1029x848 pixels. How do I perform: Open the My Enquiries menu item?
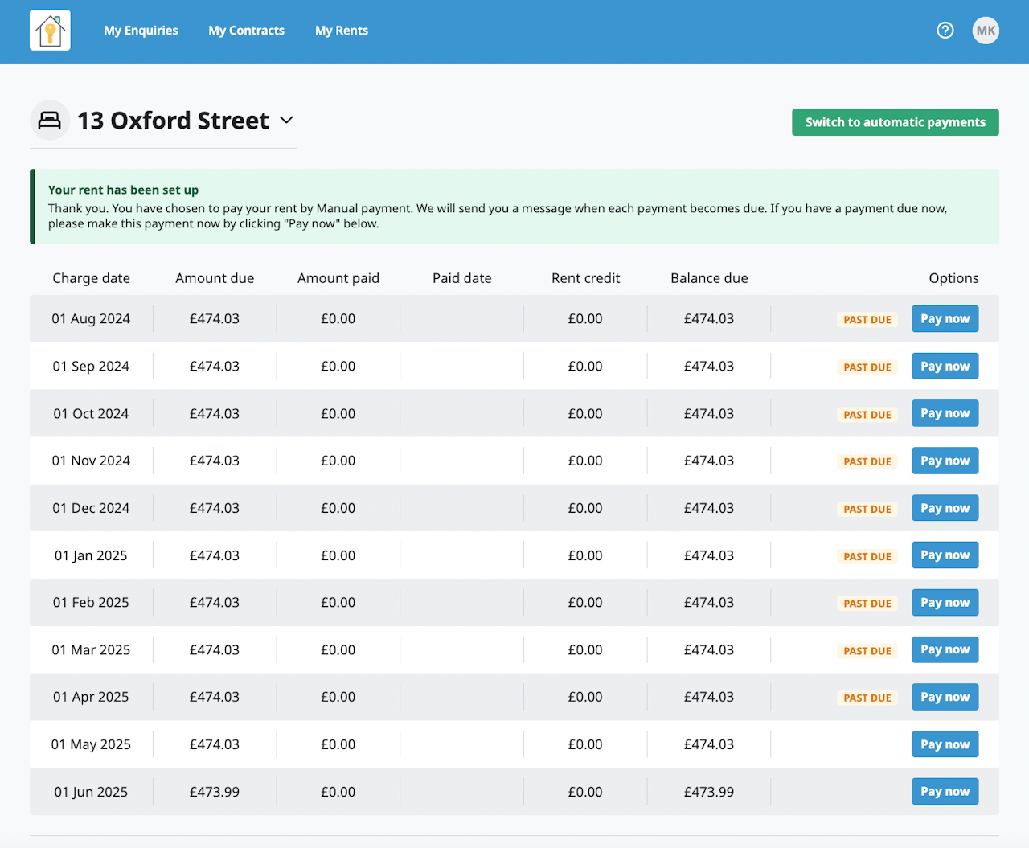(141, 31)
